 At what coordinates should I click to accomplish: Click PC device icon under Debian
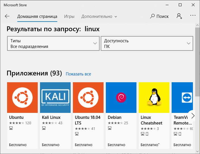tap(110, 128)
